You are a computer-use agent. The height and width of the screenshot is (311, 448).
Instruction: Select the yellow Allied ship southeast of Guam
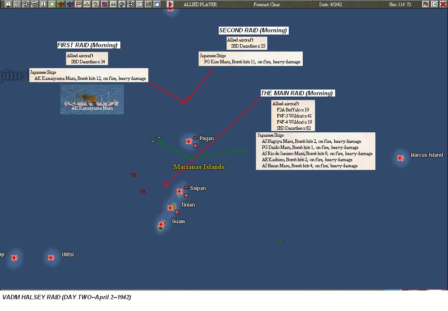coord(281,241)
